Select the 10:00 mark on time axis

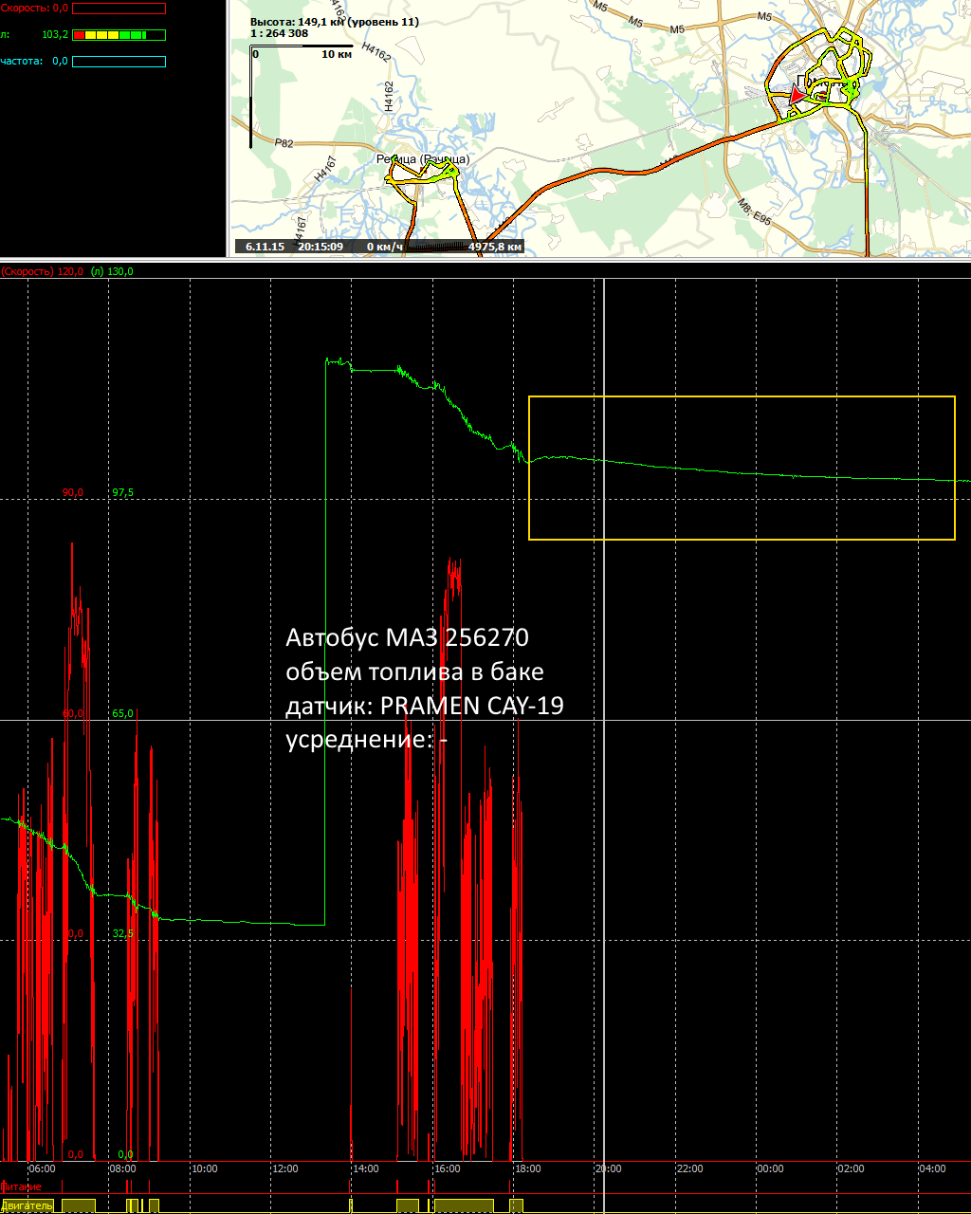(x=204, y=1168)
